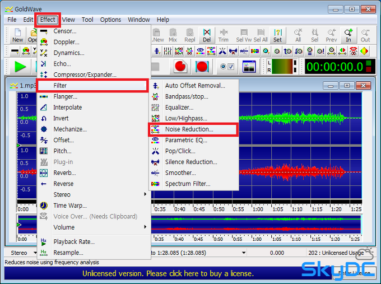
Task: Click the zoom Sel toolbar icon
Action: [315, 35]
